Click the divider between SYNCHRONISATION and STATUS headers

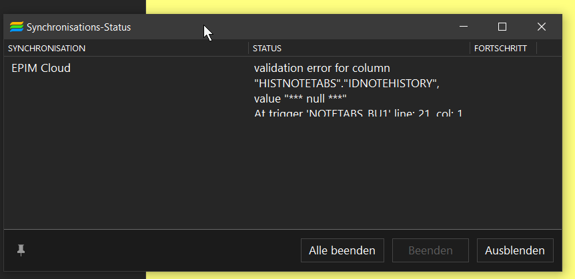click(248, 49)
